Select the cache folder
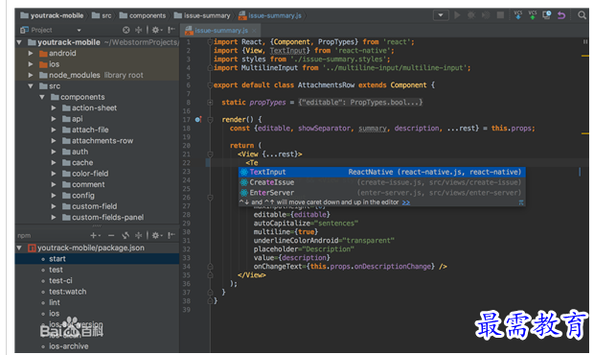Viewport: 594px width, 355px height. click(x=78, y=163)
